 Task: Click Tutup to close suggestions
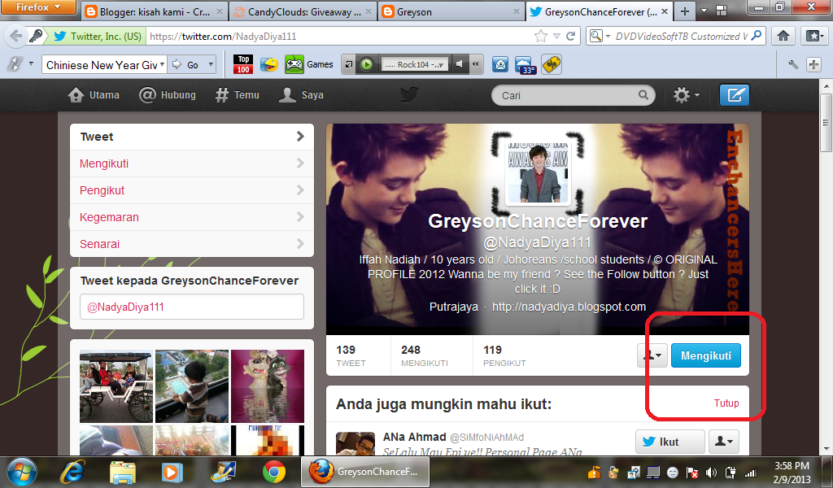726,403
